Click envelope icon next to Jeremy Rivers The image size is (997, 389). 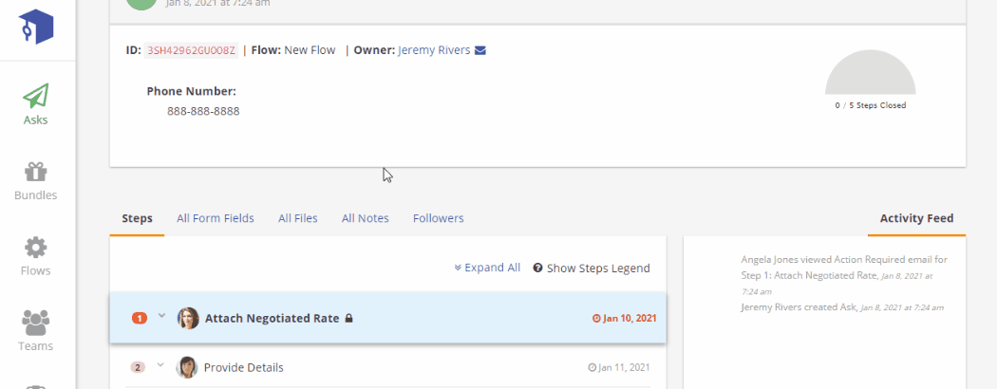tap(480, 50)
